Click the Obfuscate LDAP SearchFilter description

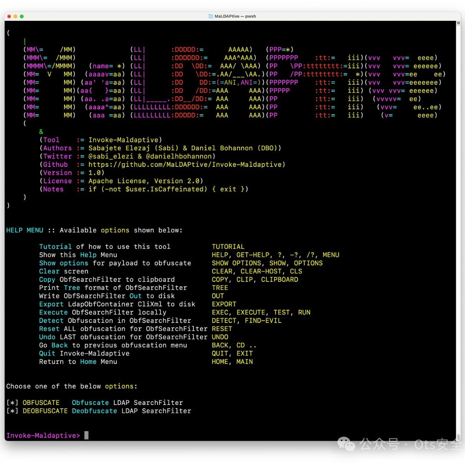(x=127, y=403)
